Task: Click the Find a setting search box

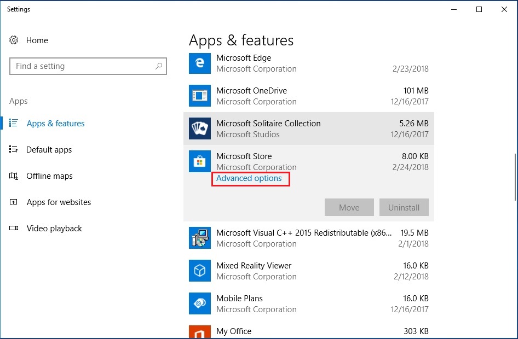Action: click(88, 66)
